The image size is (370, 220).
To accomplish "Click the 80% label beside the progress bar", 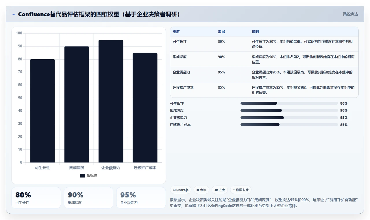I will pyautogui.click(x=344, y=103).
